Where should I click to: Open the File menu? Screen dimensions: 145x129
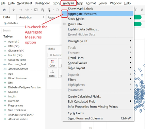tap(3, 3)
